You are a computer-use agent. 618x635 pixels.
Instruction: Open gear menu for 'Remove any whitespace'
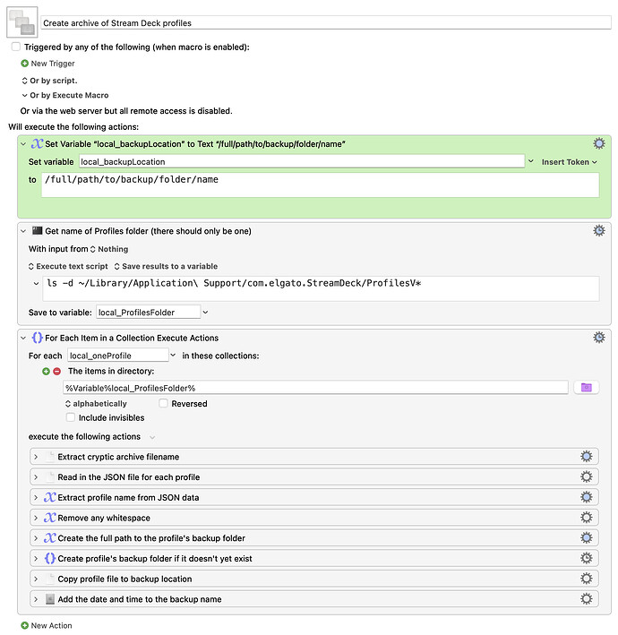587,517
